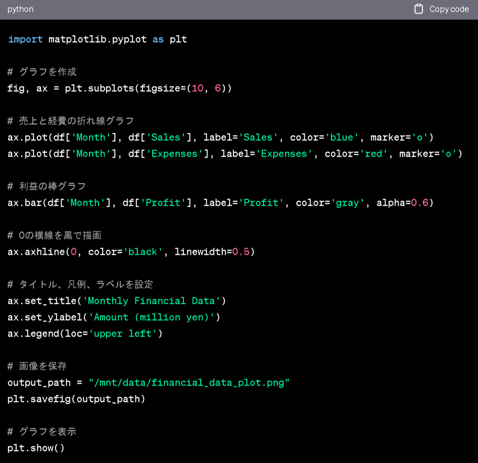Select the python language label

(20, 9)
